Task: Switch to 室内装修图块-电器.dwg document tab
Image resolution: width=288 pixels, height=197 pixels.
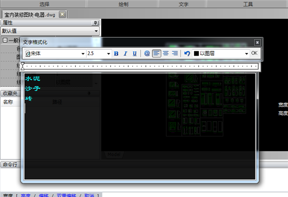Action: [30, 15]
